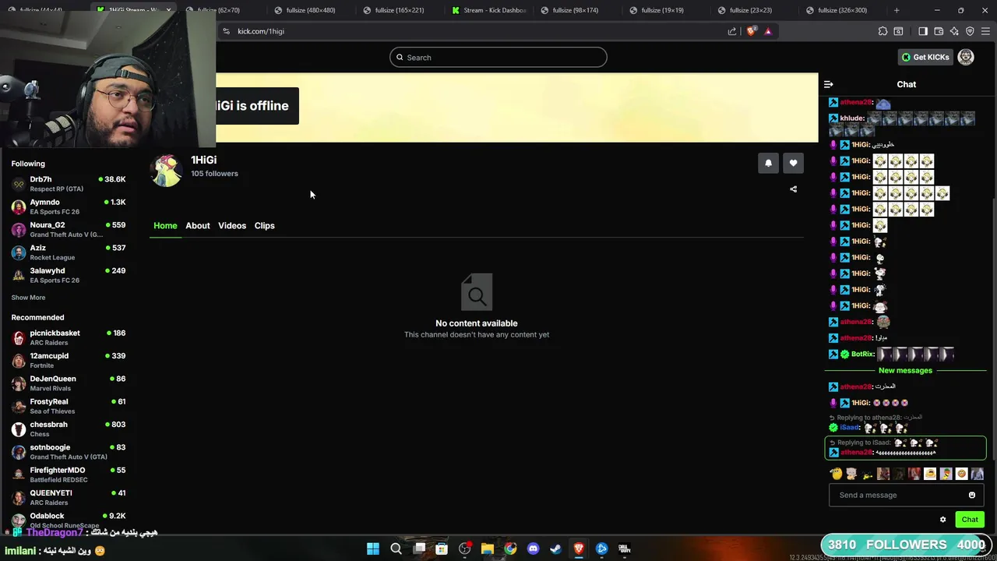Viewport: 997px width, 561px height.
Task: Open Drb7h channel in Following
Action: point(69,184)
